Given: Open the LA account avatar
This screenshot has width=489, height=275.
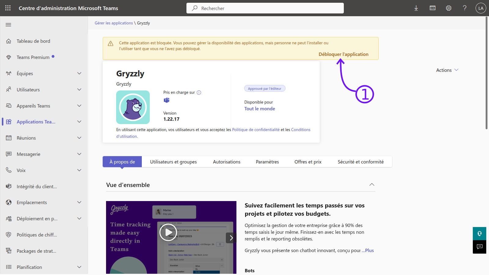Looking at the screenshot, I should (481, 8).
